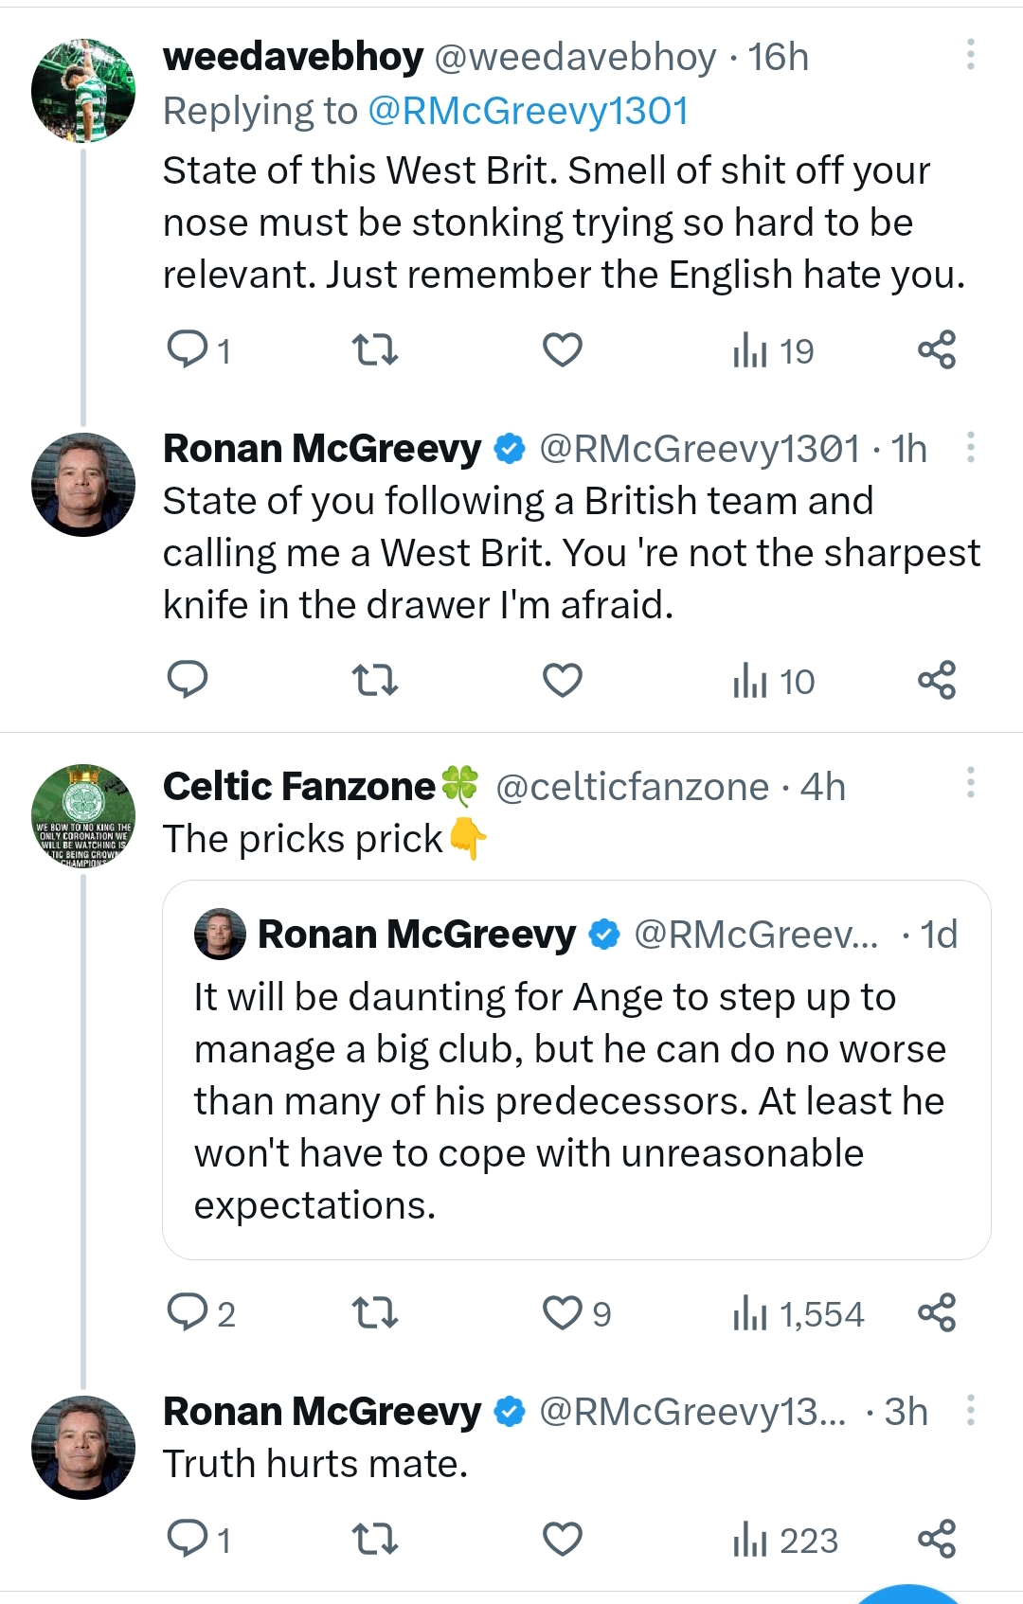Retweet weedavebhoy's West Brit tweet
This screenshot has height=1604, width=1023.
pos(375,350)
